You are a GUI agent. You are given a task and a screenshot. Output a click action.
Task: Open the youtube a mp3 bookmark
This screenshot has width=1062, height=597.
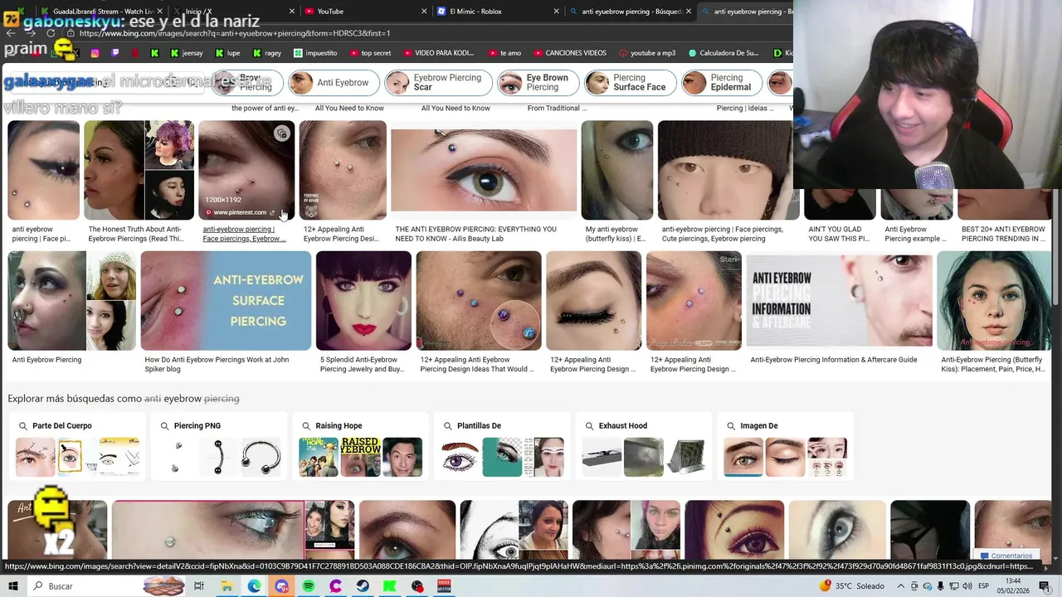[x=647, y=53]
